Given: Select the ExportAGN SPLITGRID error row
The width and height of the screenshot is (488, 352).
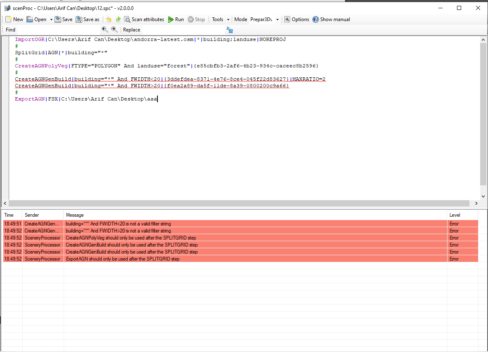Looking at the screenshot, I should click(x=240, y=259).
